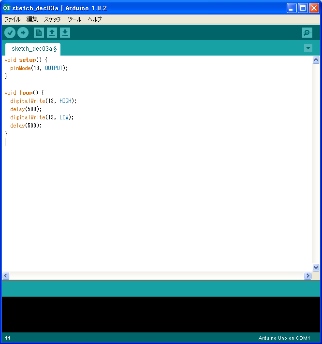Screen dimensions: 322x344
Task: Save sketch using down-arrow icon
Action: click(65, 33)
